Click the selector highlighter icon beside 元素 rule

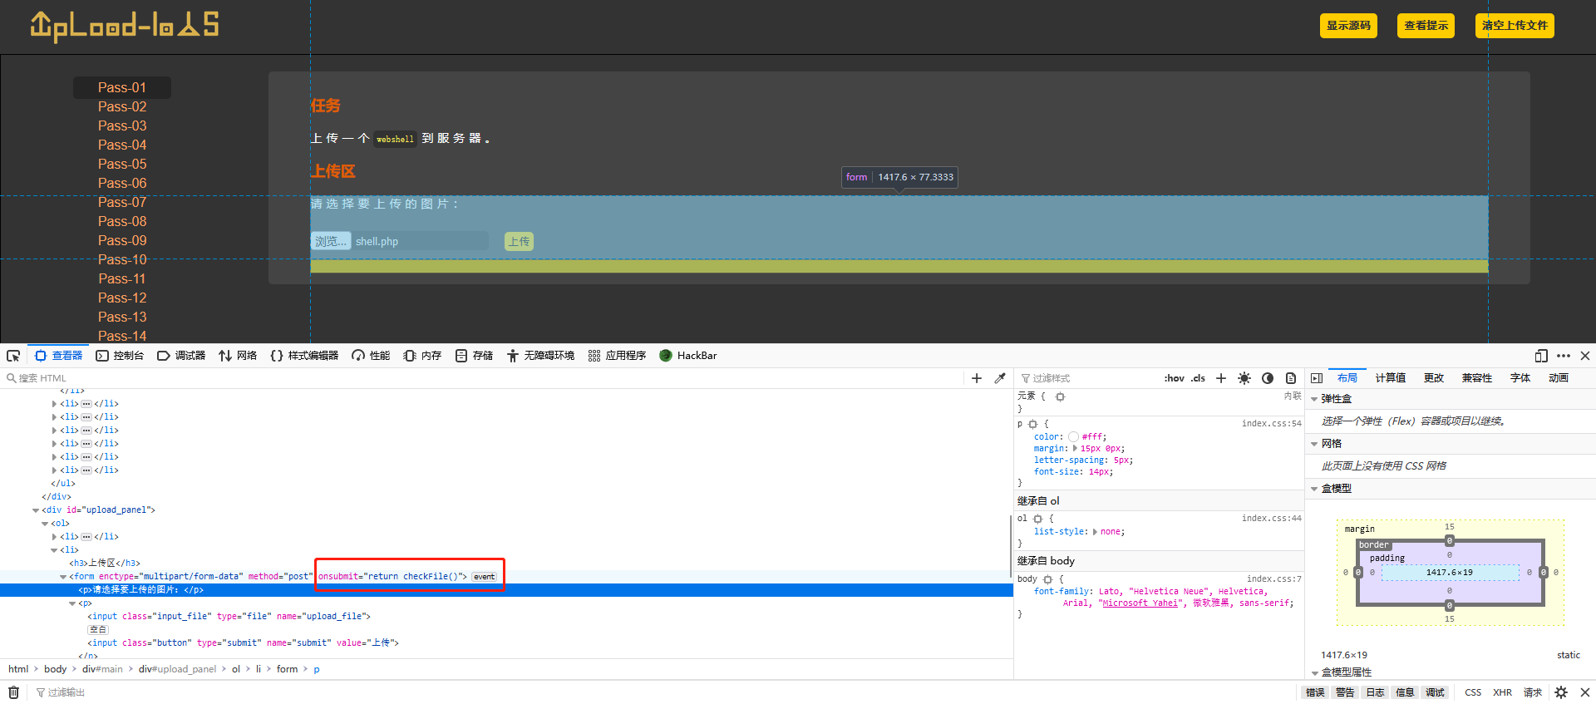coord(1060,396)
